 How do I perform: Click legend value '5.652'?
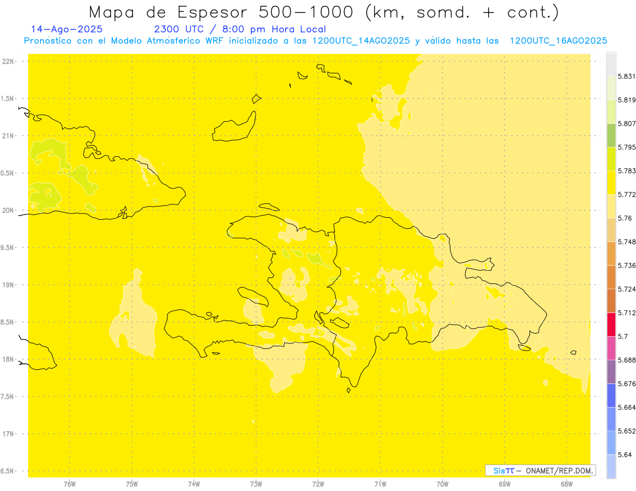pos(626,431)
